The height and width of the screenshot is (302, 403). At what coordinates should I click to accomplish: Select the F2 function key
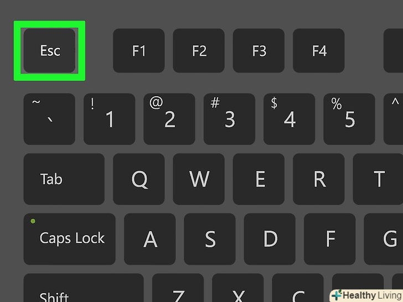pyautogui.click(x=199, y=50)
